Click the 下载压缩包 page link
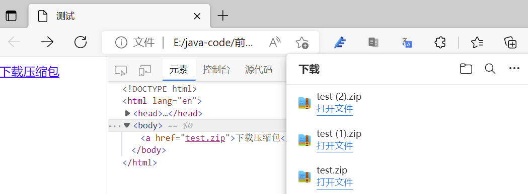Image resolution: width=528 pixels, height=194 pixels. (30, 72)
